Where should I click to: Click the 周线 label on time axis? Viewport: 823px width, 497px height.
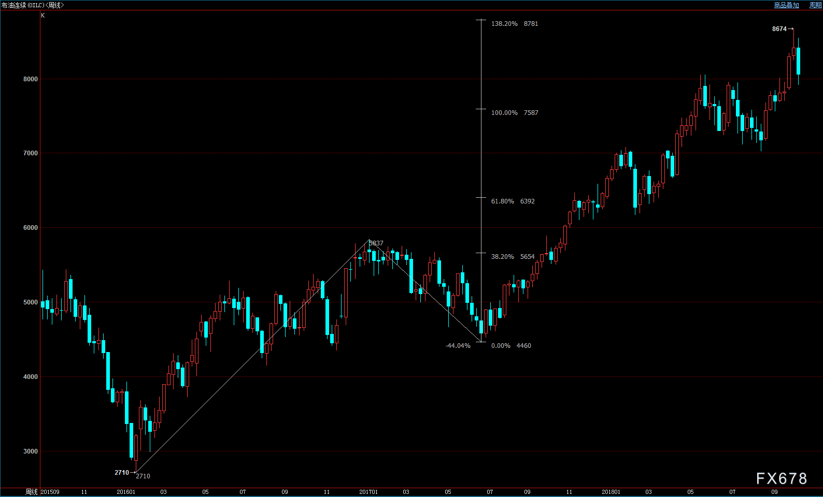[32, 492]
